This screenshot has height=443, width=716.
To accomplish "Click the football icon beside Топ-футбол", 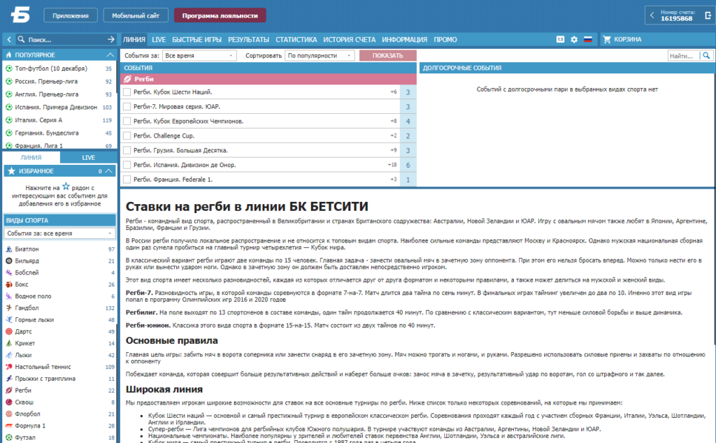I will (8, 68).
